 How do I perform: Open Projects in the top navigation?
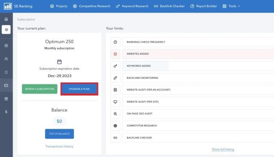(59, 6)
